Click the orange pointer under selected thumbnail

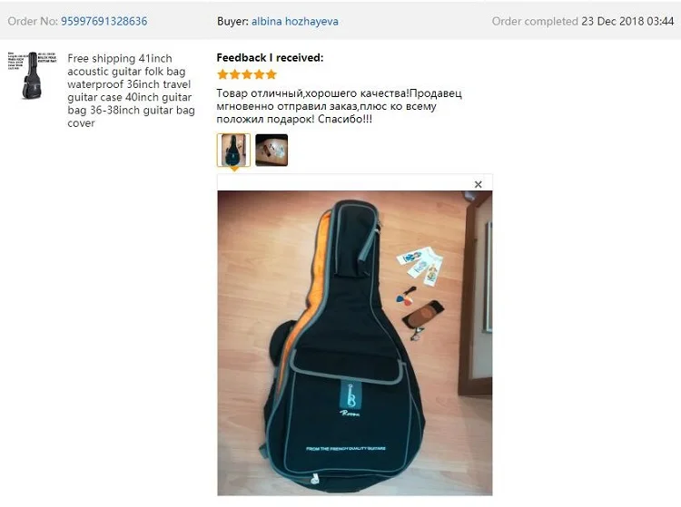pyautogui.click(x=234, y=169)
